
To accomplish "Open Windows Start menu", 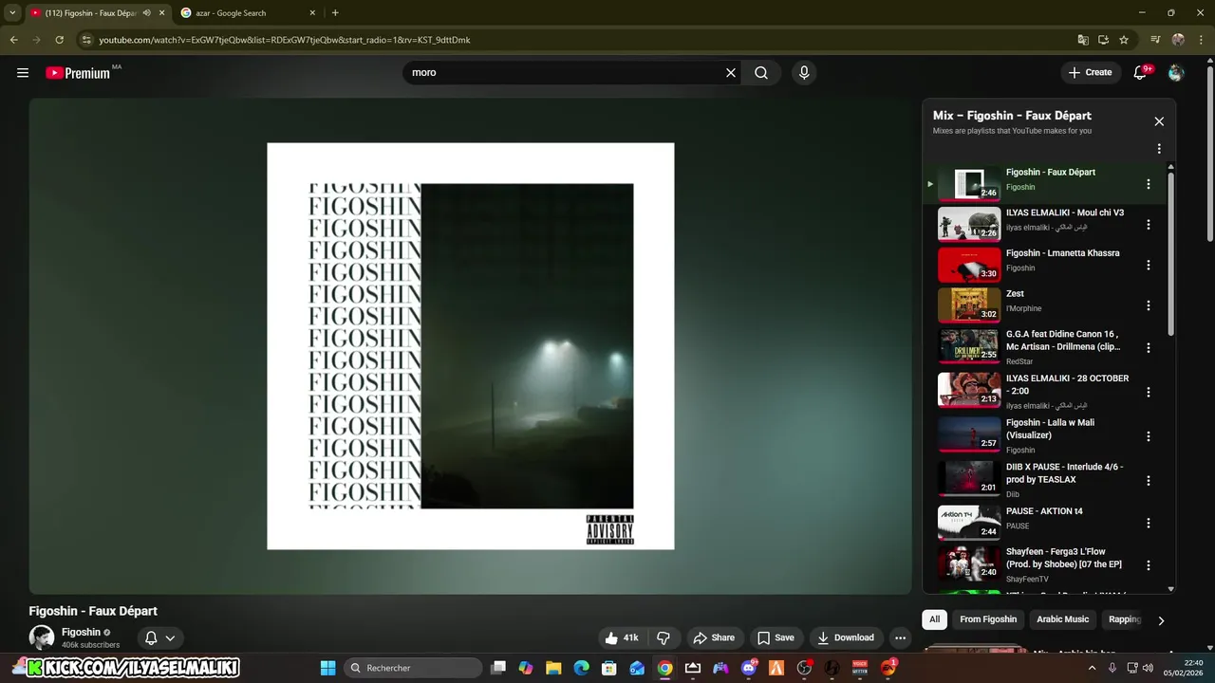I will [x=327, y=668].
